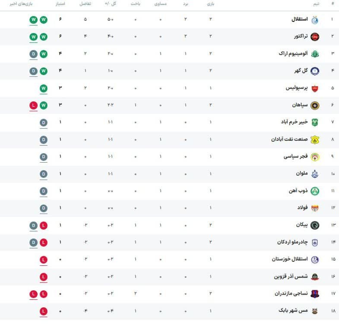Screen dimensions: 339x327
Task: Click the Tractor club crest icon
Action: pos(315,37)
